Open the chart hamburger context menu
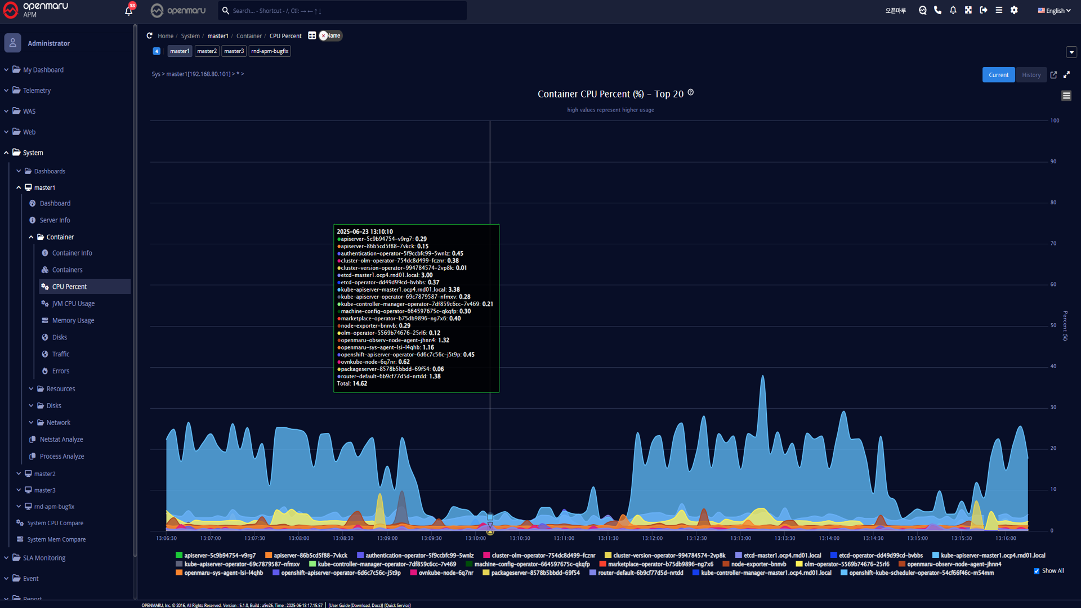This screenshot has width=1081, height=608. pos(1066,96)
